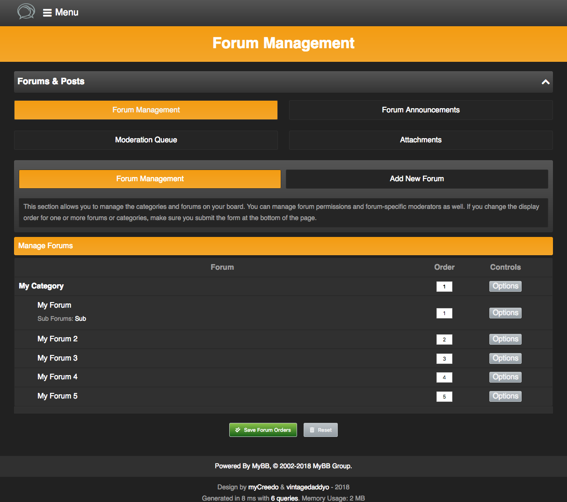Focus the order input for My Category
The image size is (567, 502).
pos(444,287)
